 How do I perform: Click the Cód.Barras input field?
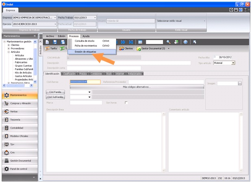(x=85, y=82)
